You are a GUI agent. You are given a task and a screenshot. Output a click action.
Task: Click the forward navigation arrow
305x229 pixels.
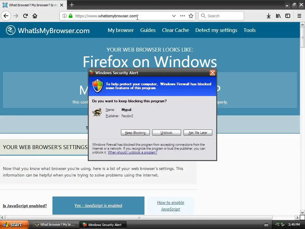(16, 16)
